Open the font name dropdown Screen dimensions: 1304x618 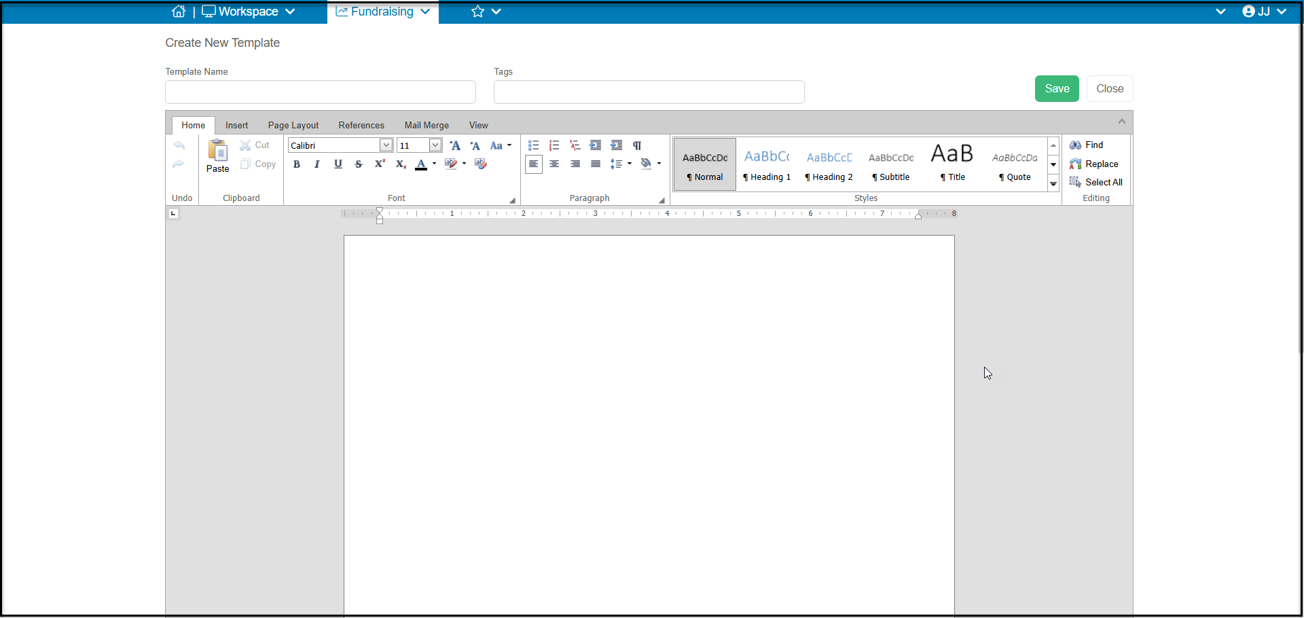[386, 145]
